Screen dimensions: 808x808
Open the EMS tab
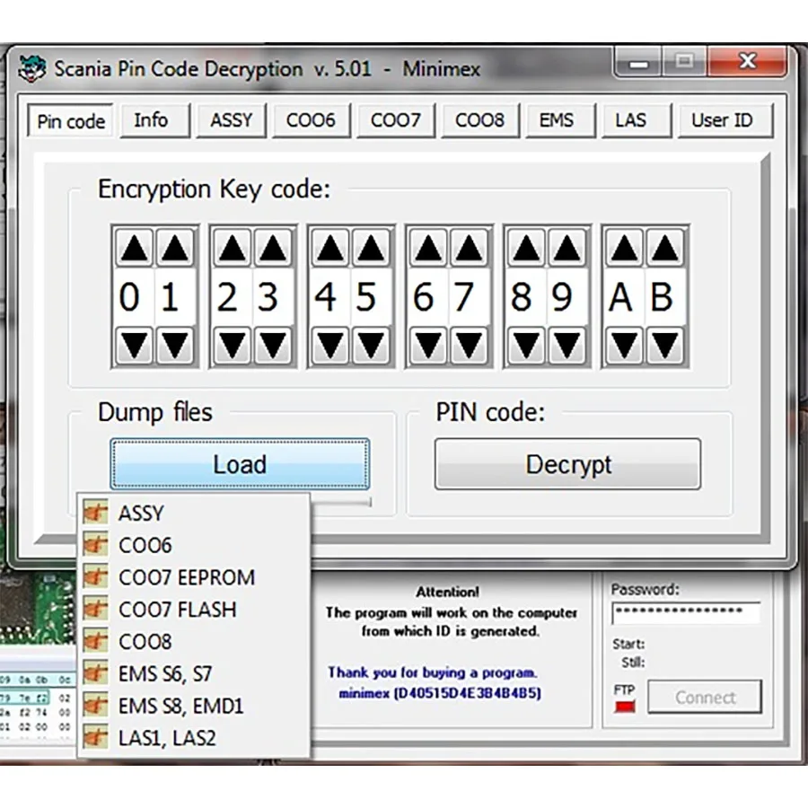click(560, 120)
